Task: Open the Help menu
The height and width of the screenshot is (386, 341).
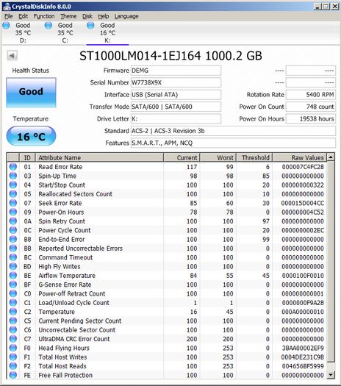Action: click(104, 16)
